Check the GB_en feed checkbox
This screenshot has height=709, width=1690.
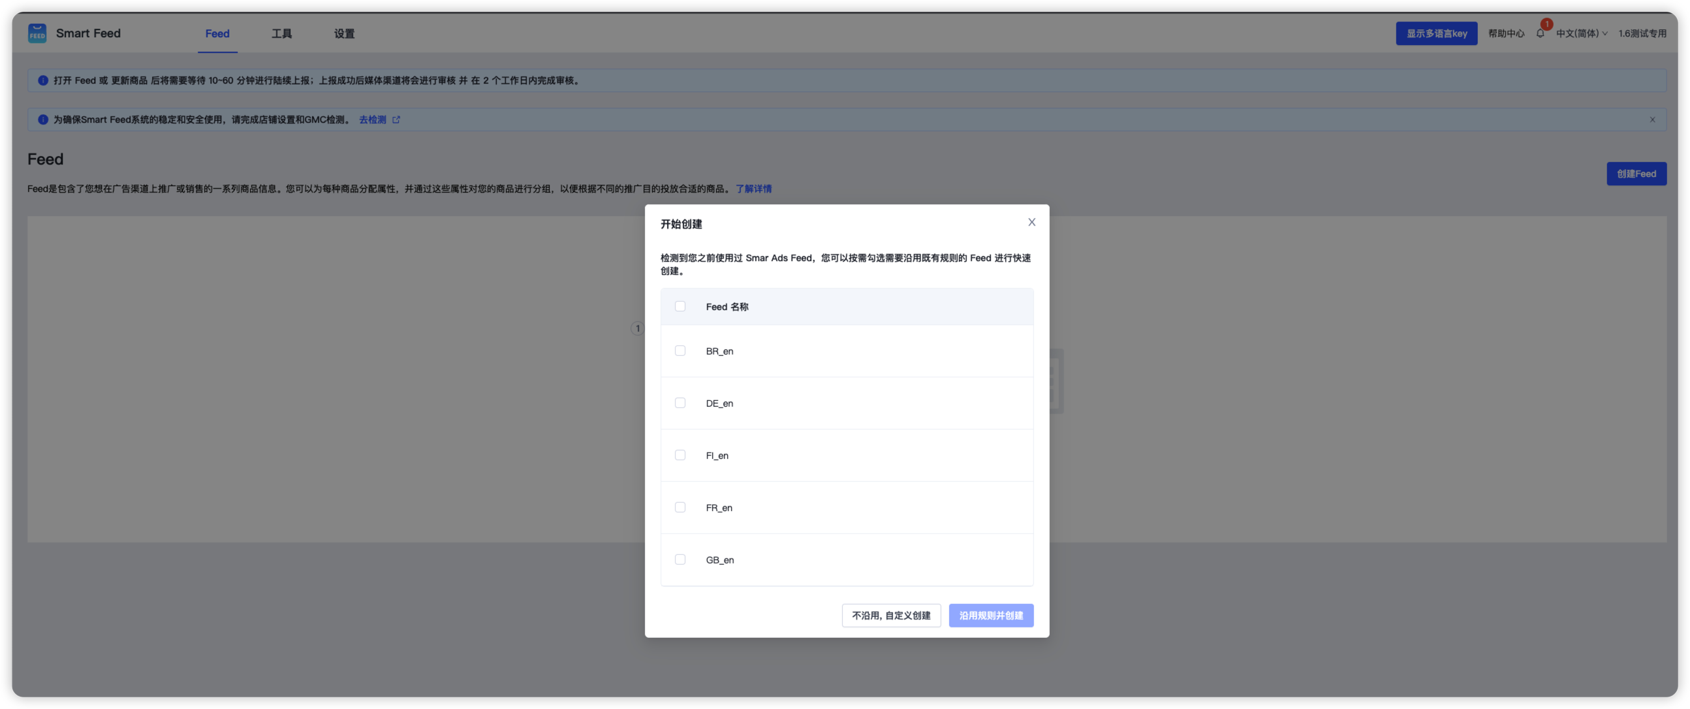tap(680, 559)
